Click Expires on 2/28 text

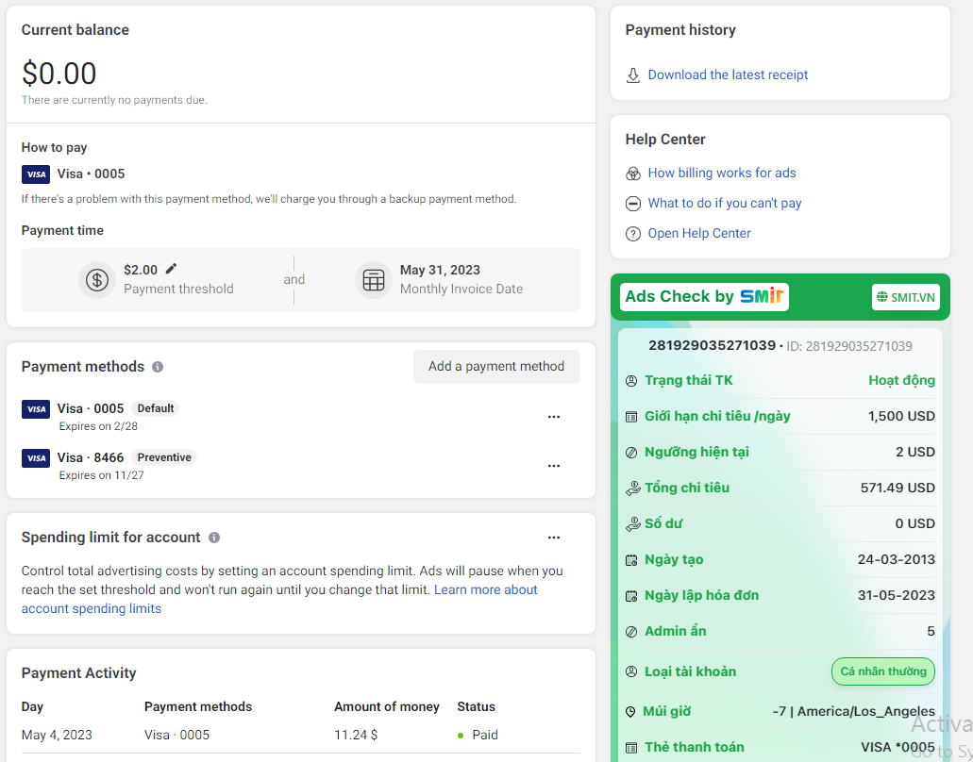[x=99, y=426]
